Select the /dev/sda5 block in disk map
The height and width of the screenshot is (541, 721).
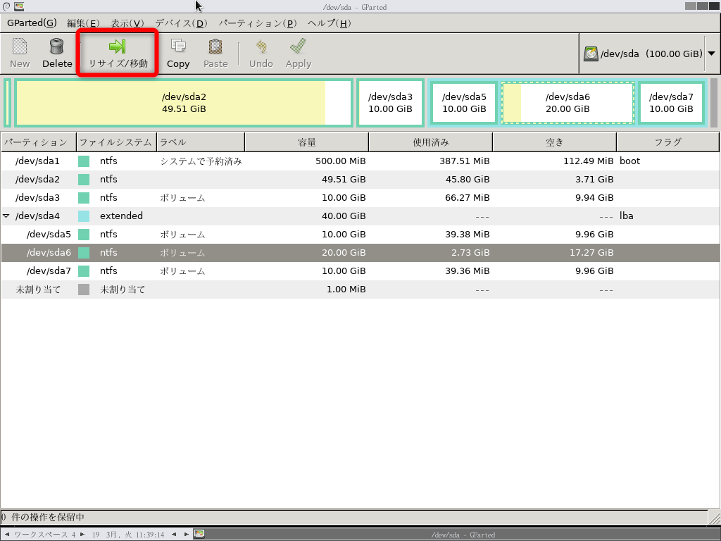pyautogui.click(x=464, y=103)
